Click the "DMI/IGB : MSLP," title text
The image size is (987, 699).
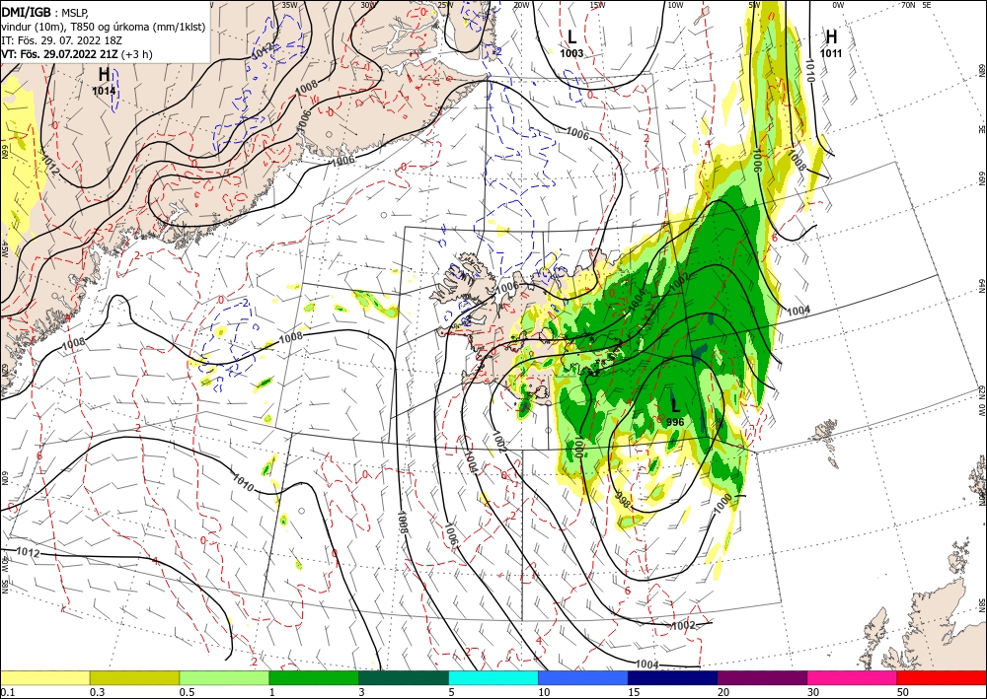coord(45,11)
